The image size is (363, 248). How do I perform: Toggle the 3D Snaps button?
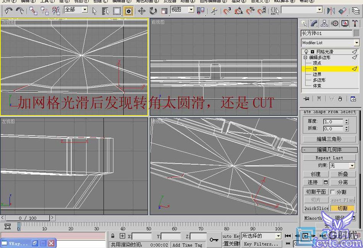point(227,11)
